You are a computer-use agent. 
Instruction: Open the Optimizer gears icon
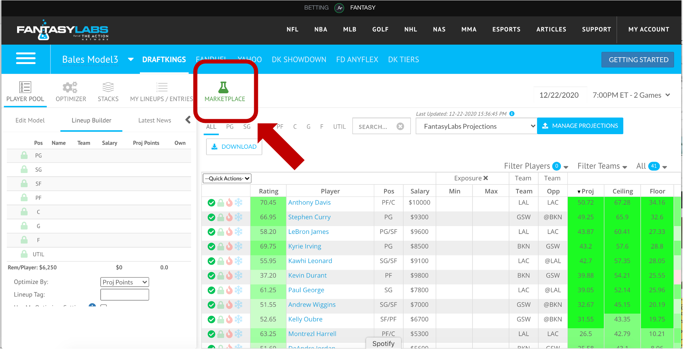click(70, 88)
